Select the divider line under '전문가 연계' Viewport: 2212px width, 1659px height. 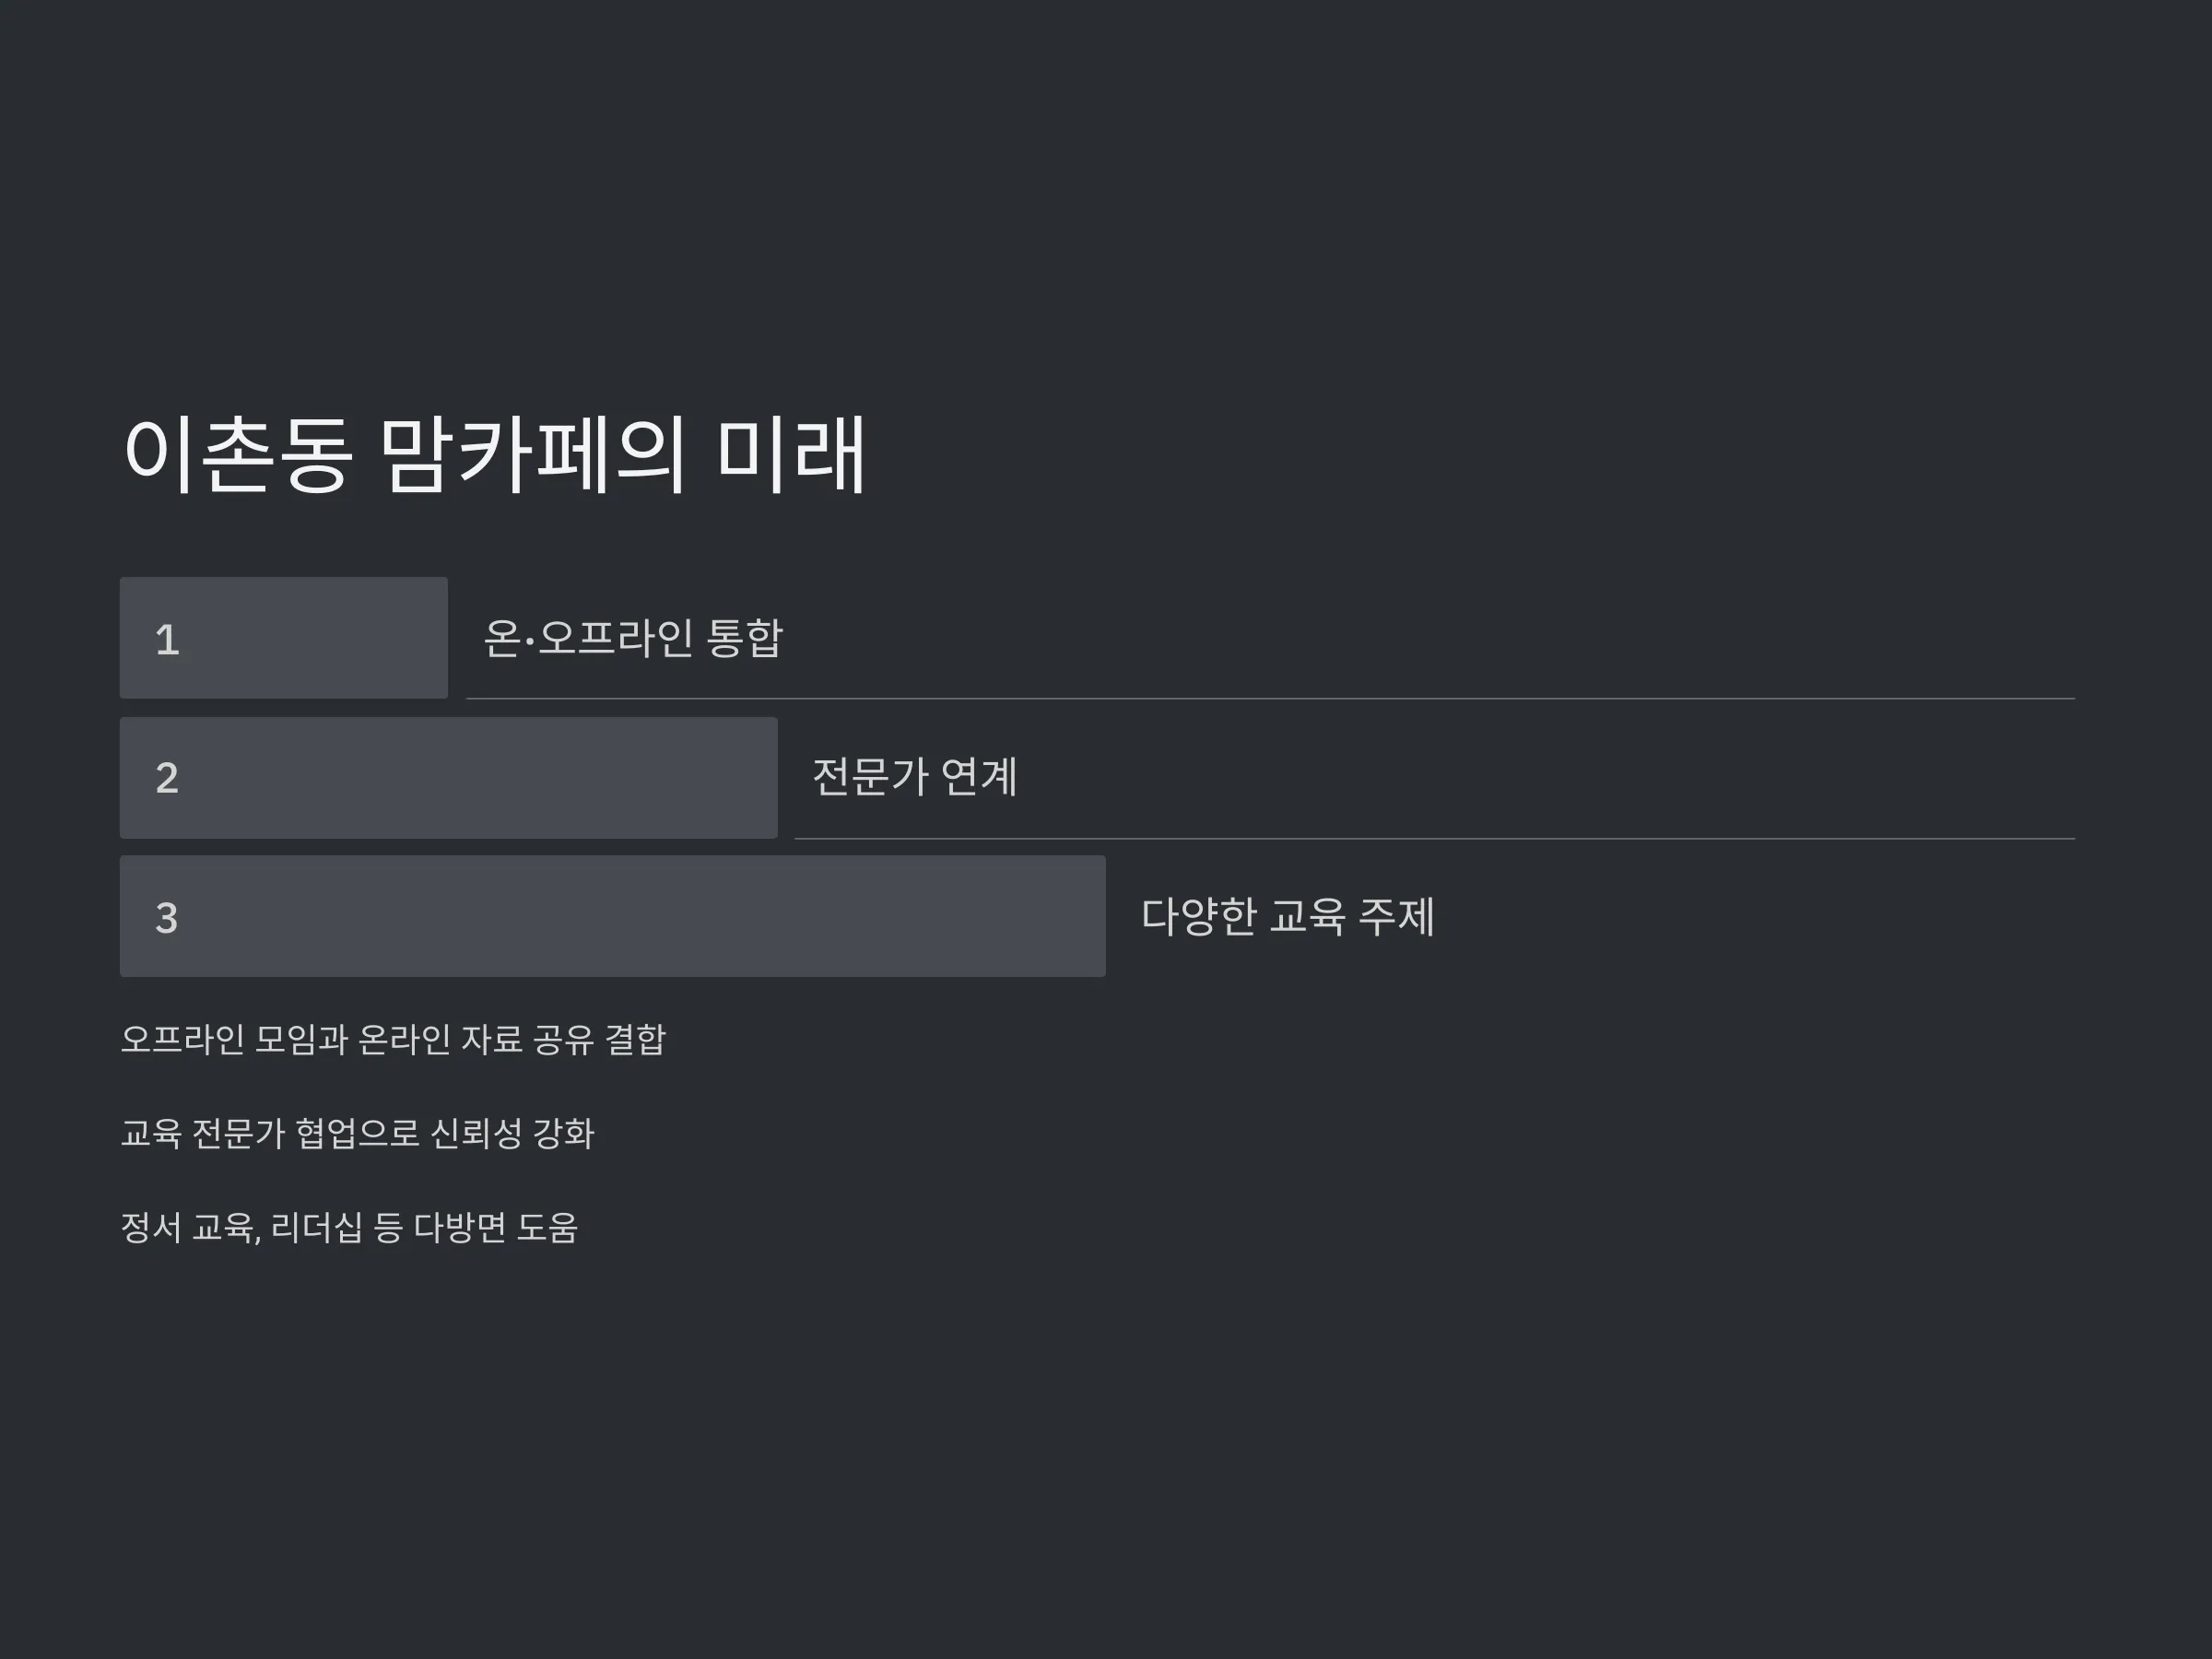click(1434, 838)
